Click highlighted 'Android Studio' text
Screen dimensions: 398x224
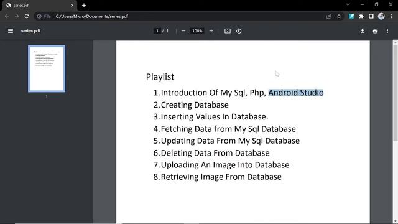pos(296,93)
